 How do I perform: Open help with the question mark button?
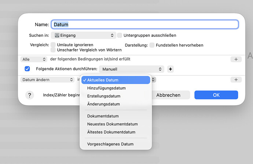point(30,95)
